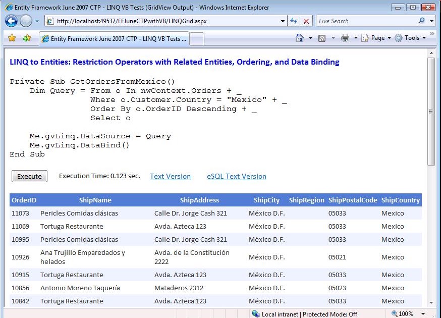Image resolution: width=441 pixels, height=318 pixels.
Task: Click the Internet Explorer title bar icon
Action: pos(9,7)
